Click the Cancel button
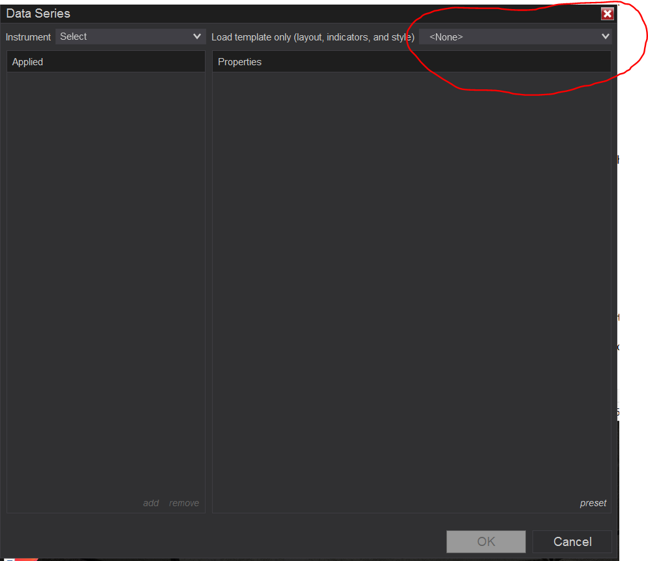Viewport: 648px width, 561px height. (572, 541)
